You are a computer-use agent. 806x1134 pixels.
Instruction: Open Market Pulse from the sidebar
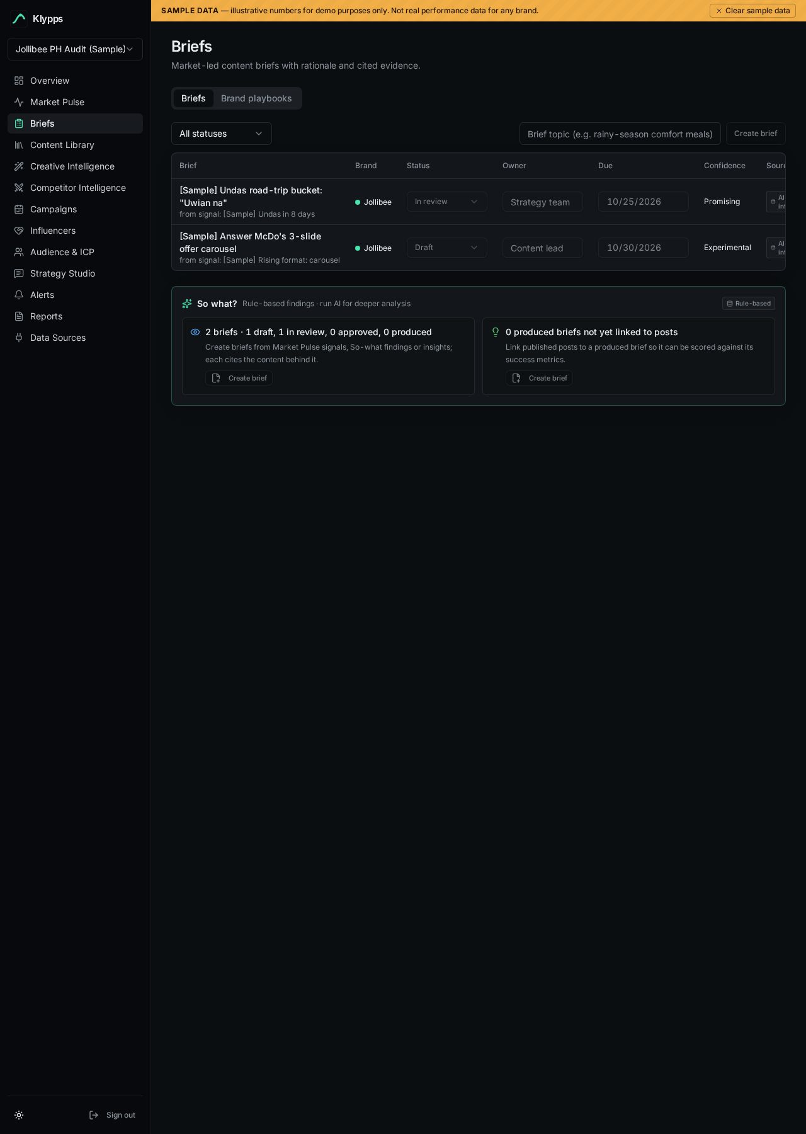pos(75,102)
